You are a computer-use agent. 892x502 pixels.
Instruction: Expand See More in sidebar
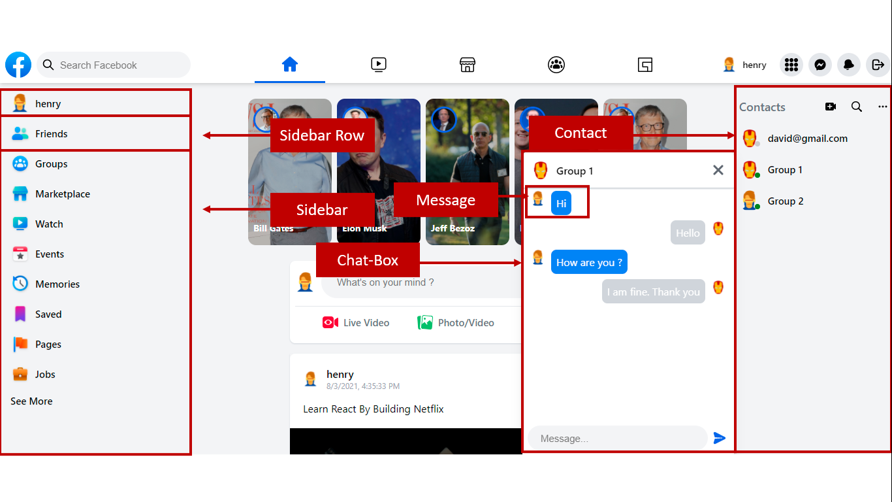tap(31, 401)
